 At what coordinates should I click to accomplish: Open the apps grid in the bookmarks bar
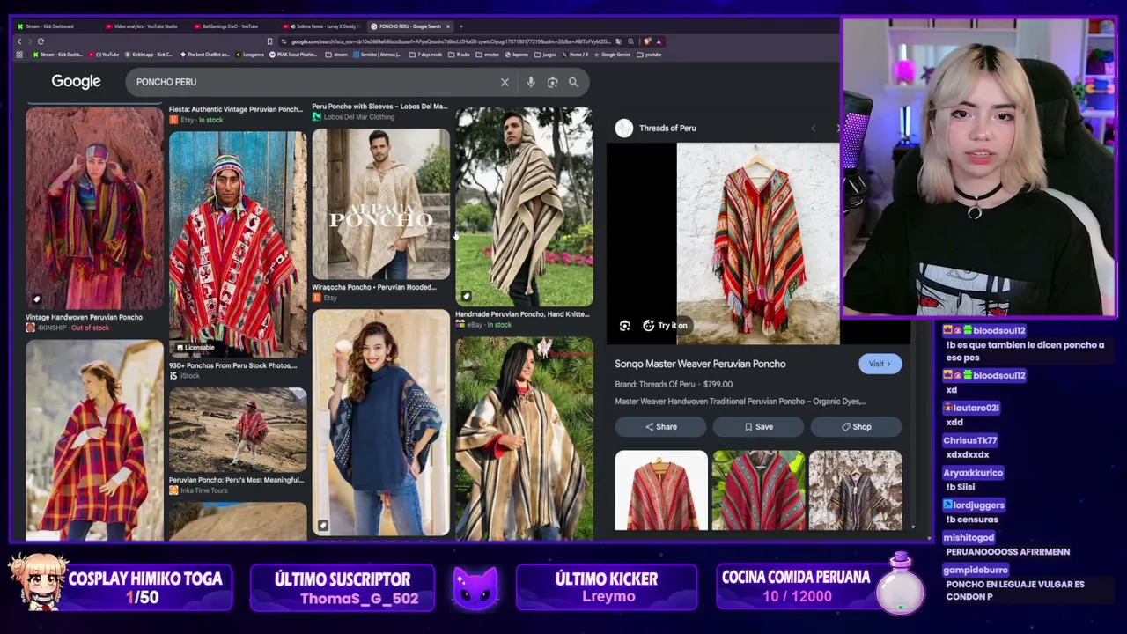coord(19,55)
